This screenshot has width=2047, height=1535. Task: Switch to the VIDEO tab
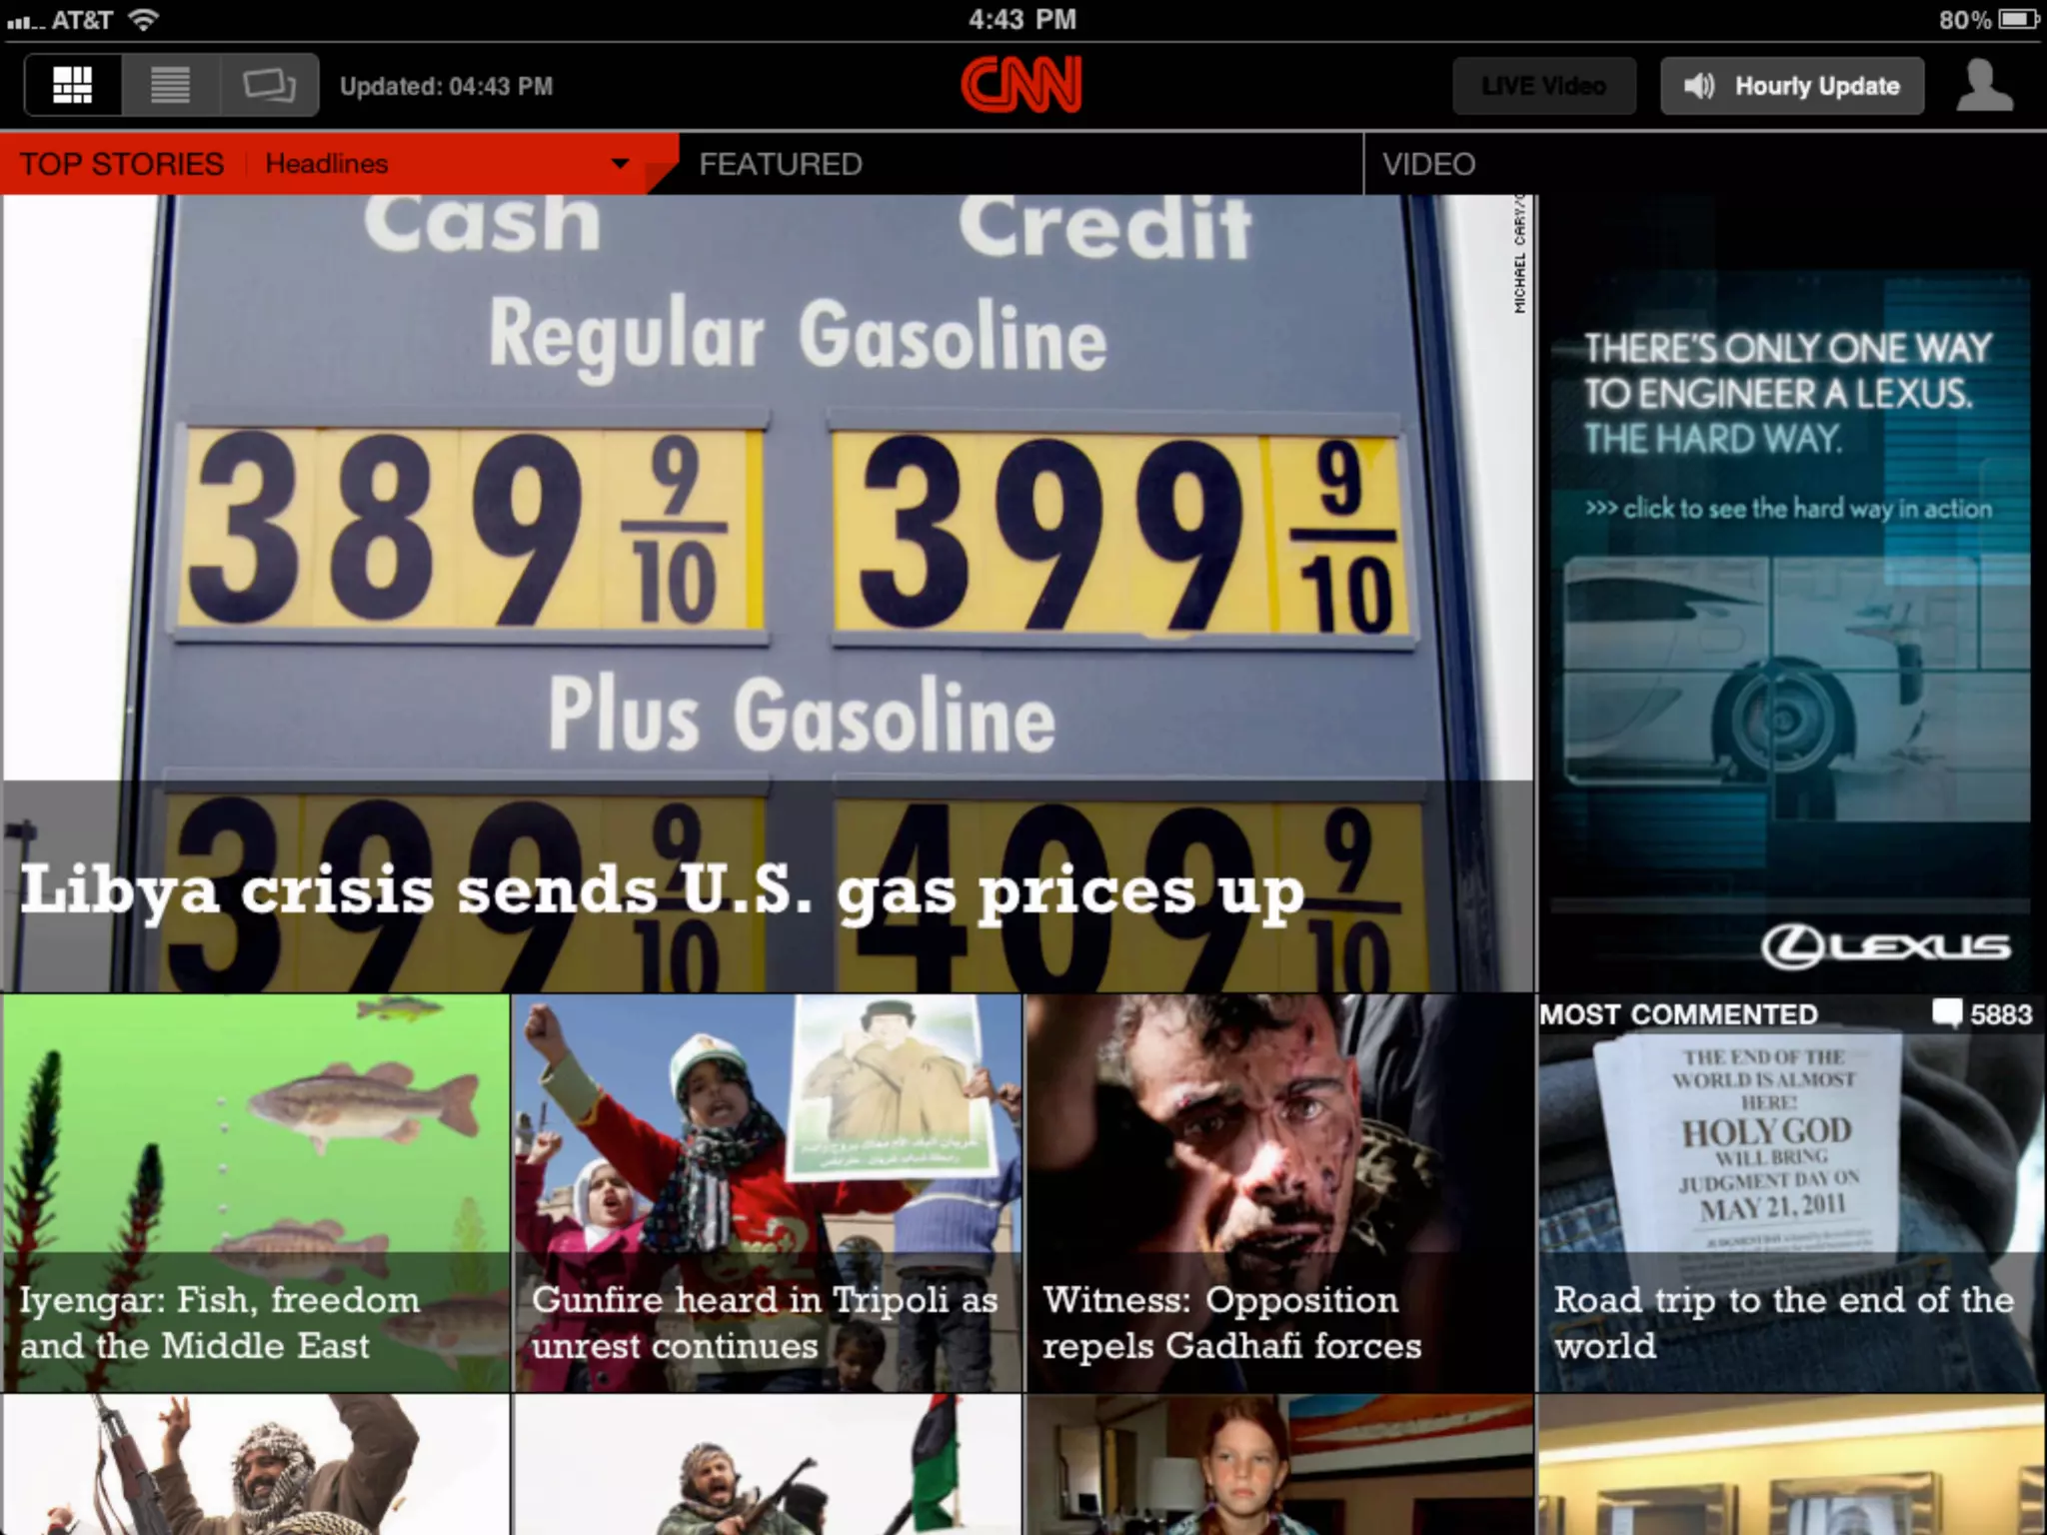pos(1428,164)
